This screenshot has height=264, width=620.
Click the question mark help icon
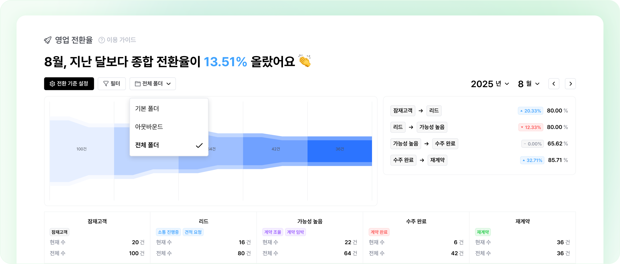click(102, 40)
